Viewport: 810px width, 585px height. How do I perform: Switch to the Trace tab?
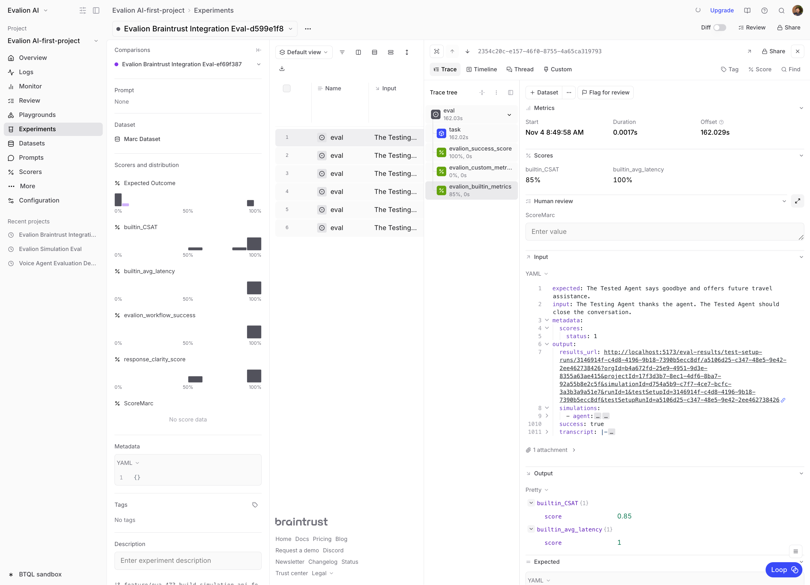pos(445,69)
